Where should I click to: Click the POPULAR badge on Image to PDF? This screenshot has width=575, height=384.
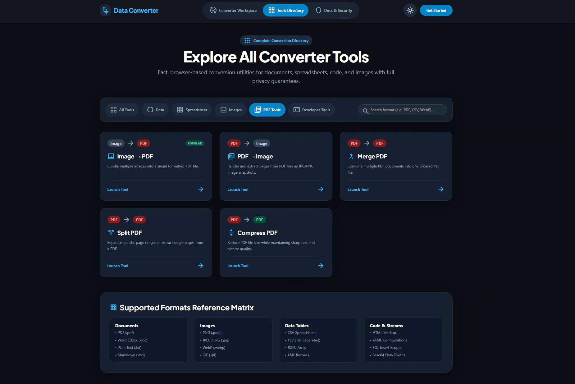click(x=195, y=143)
